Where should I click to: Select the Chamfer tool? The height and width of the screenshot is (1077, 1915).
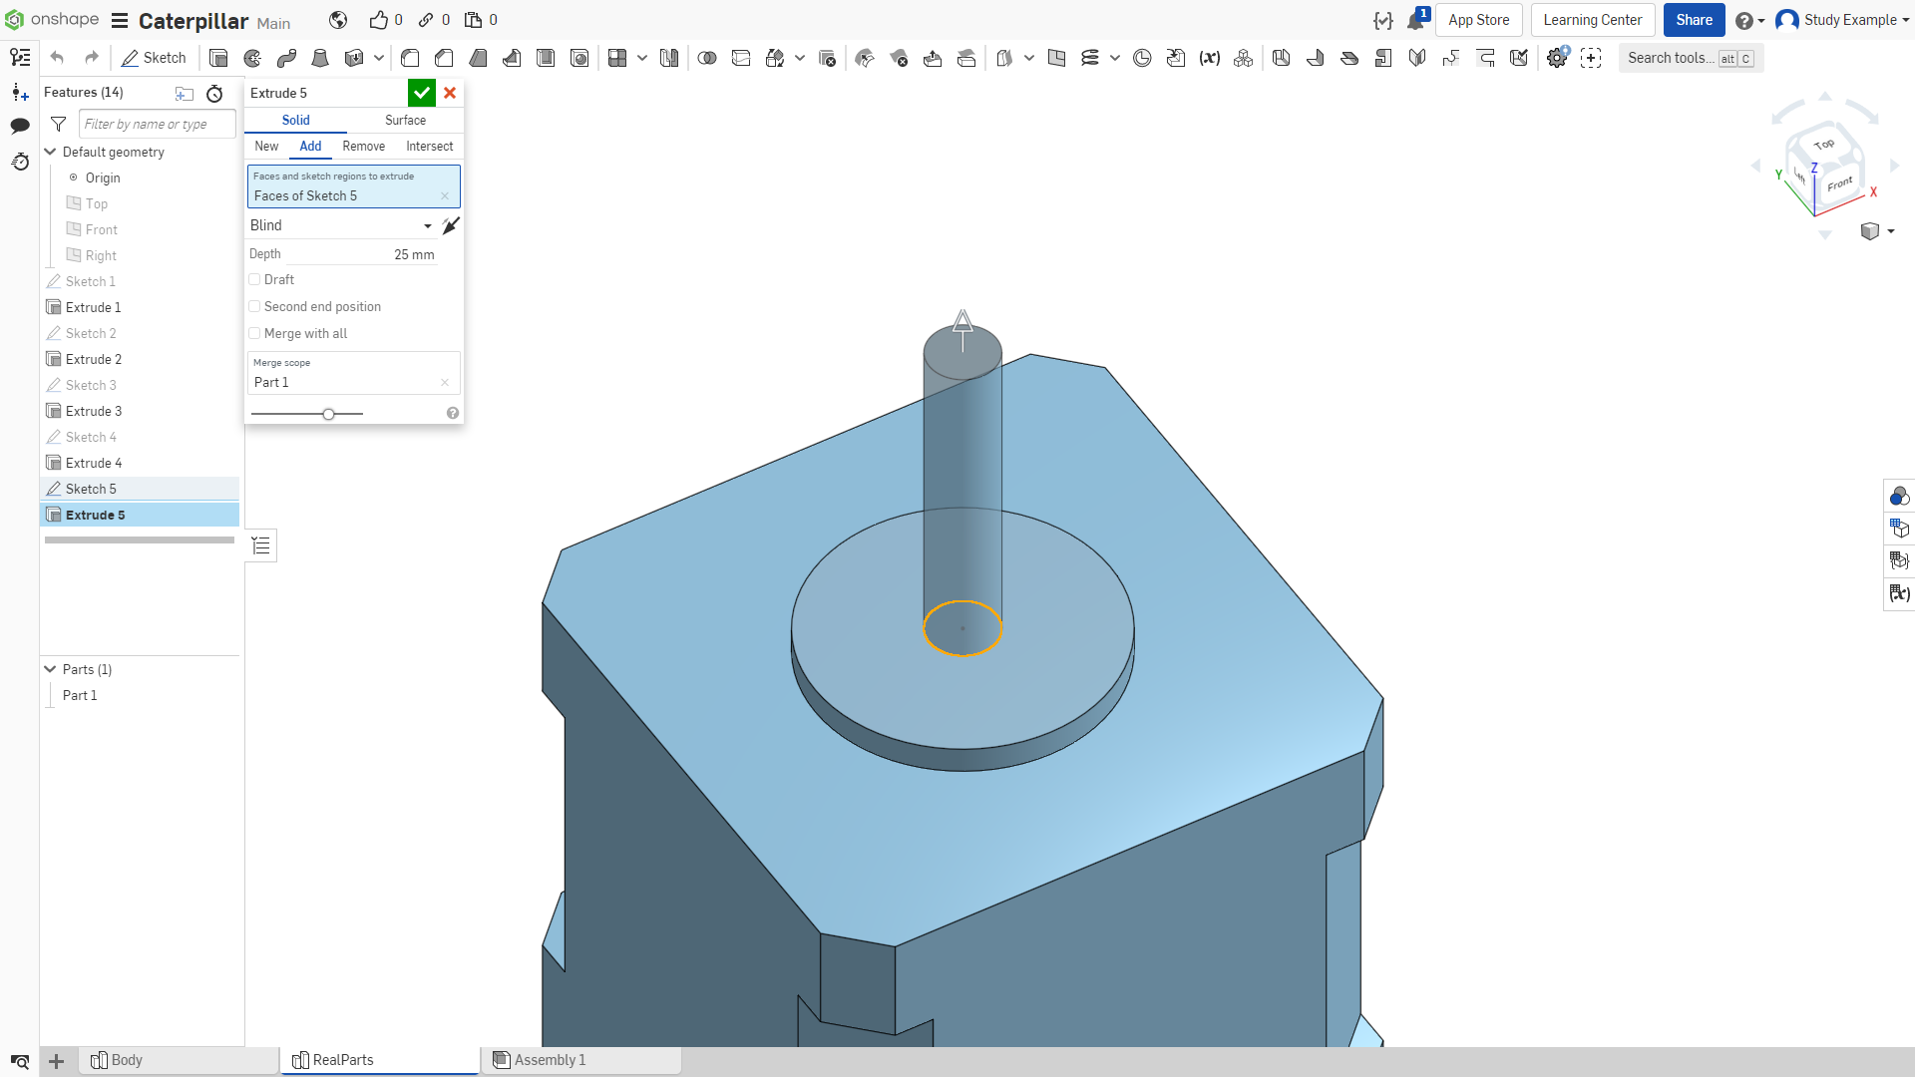coord(444,58)
